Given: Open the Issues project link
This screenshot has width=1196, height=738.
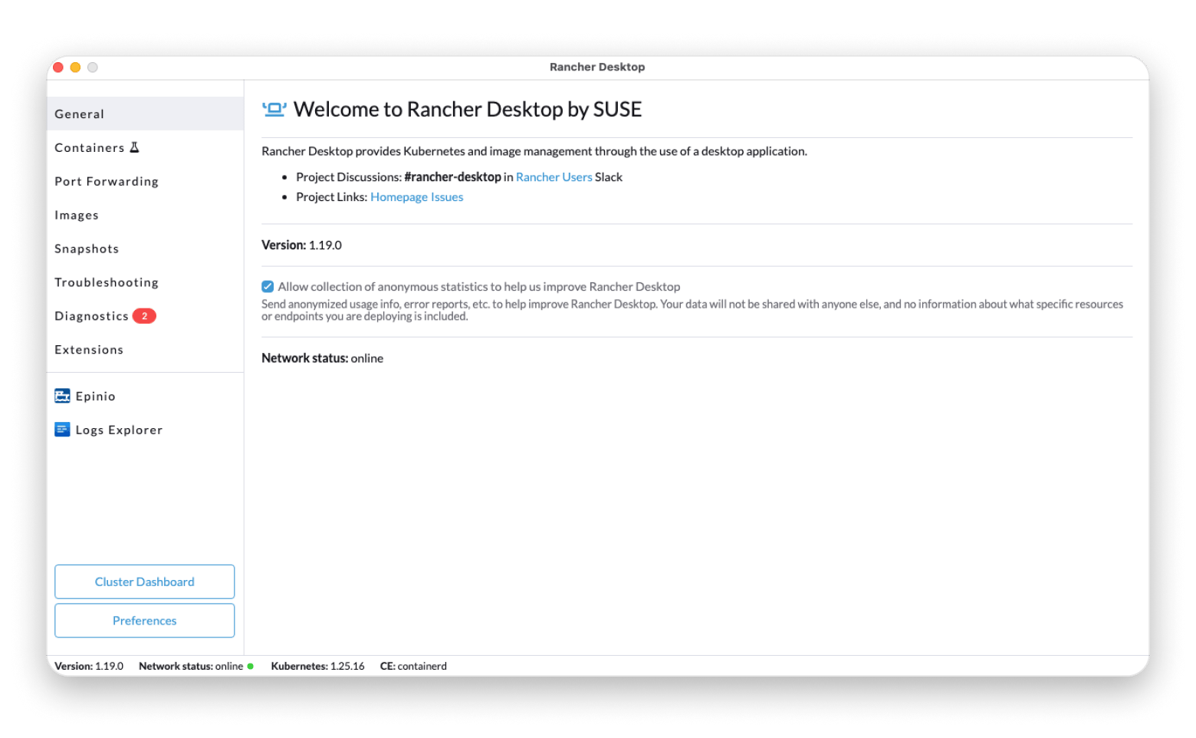Looking at the screenshot, I should [x=447, y=197].
